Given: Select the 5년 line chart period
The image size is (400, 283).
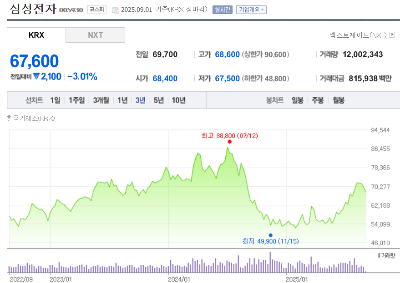Looking at the screenshot, I should (x=159, y=100).
